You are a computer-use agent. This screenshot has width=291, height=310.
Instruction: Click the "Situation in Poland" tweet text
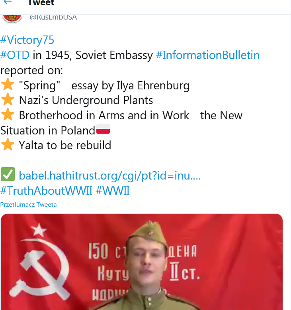pos(48,130)
